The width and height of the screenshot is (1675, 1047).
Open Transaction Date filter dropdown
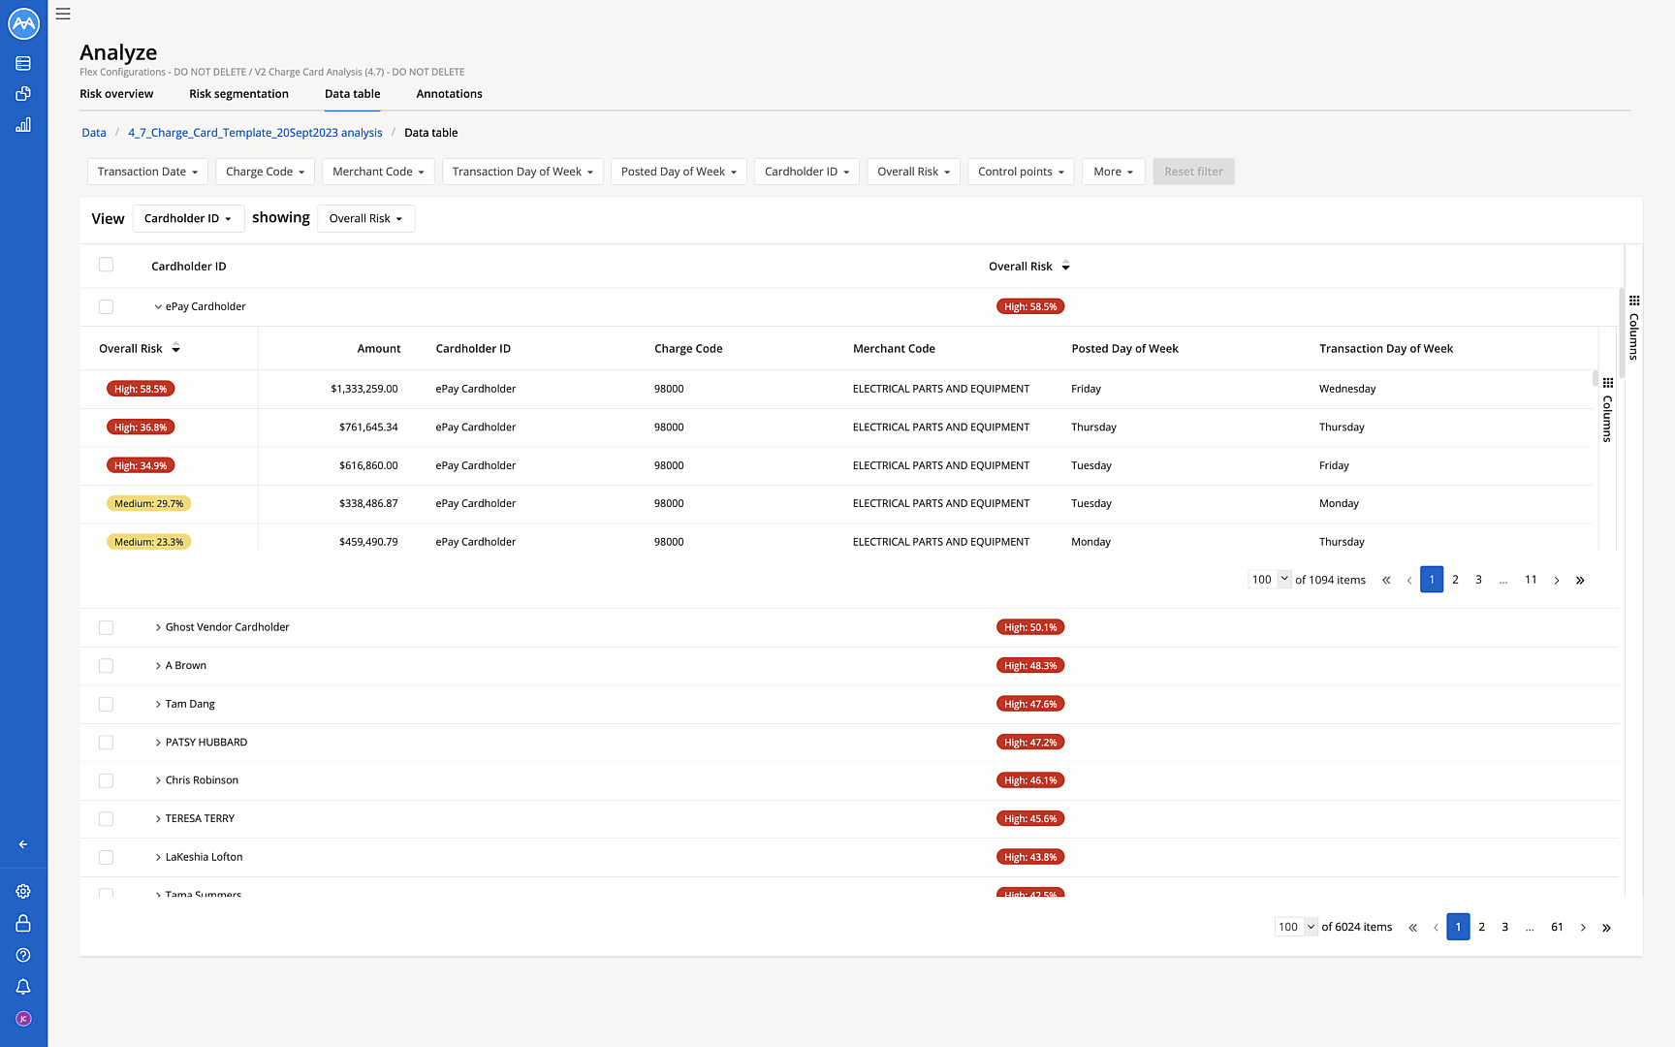pos(147,172)
